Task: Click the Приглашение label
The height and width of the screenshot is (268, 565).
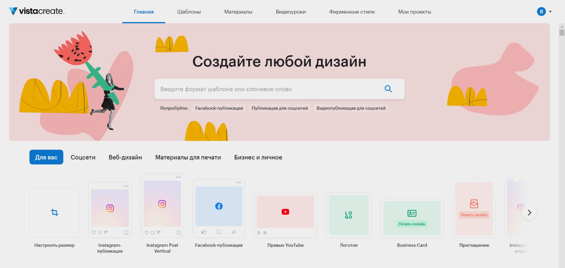Action: click(474, 245)
